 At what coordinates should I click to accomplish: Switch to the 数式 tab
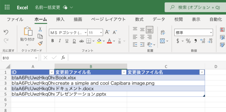coord(139,19)
